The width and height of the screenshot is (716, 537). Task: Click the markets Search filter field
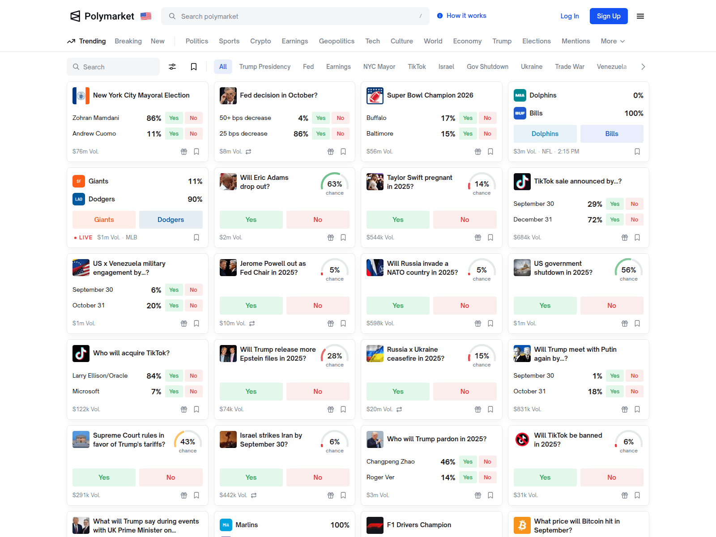(113, 67)
